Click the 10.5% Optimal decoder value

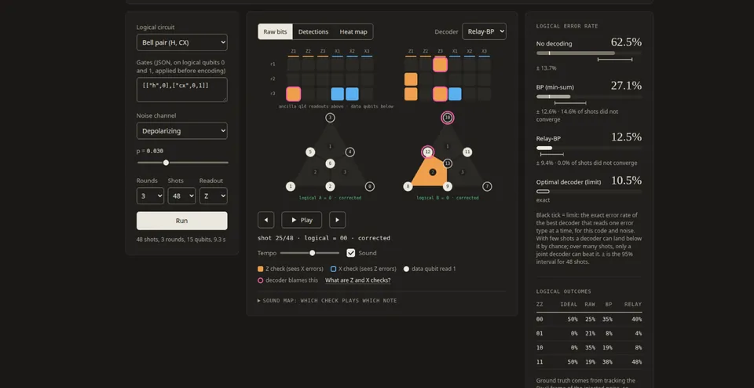pos(626,181)
